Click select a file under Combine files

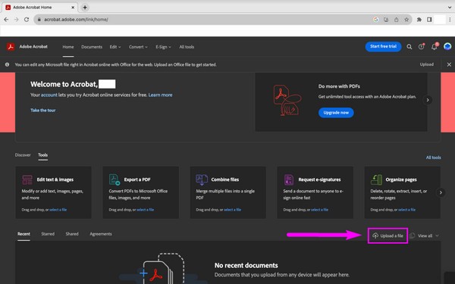tap(233, 210)
